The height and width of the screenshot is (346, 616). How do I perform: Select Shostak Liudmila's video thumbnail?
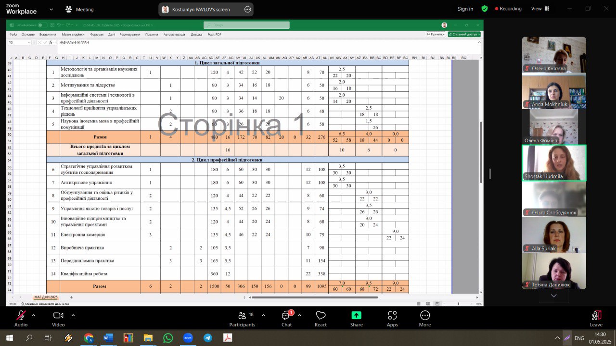pyautogui.click(x=554, y=163)
